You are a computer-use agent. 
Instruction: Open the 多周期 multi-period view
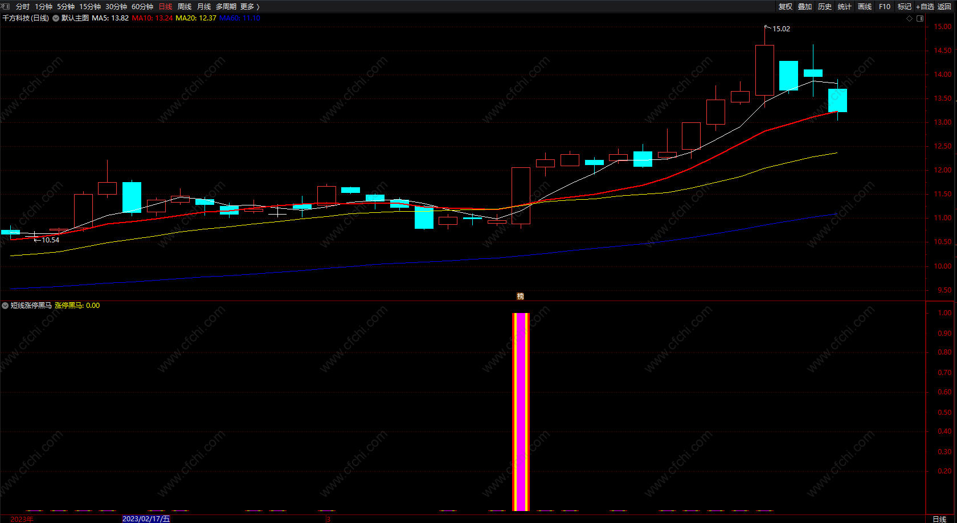(226, 6)
